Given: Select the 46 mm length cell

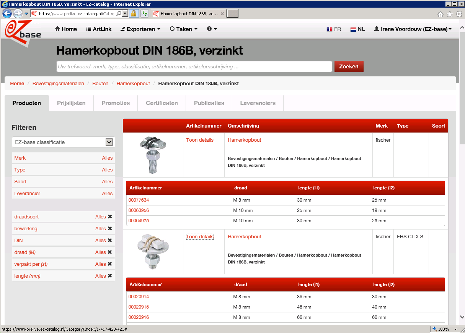Looking at the screenshot, I should (x=332, y=307).
